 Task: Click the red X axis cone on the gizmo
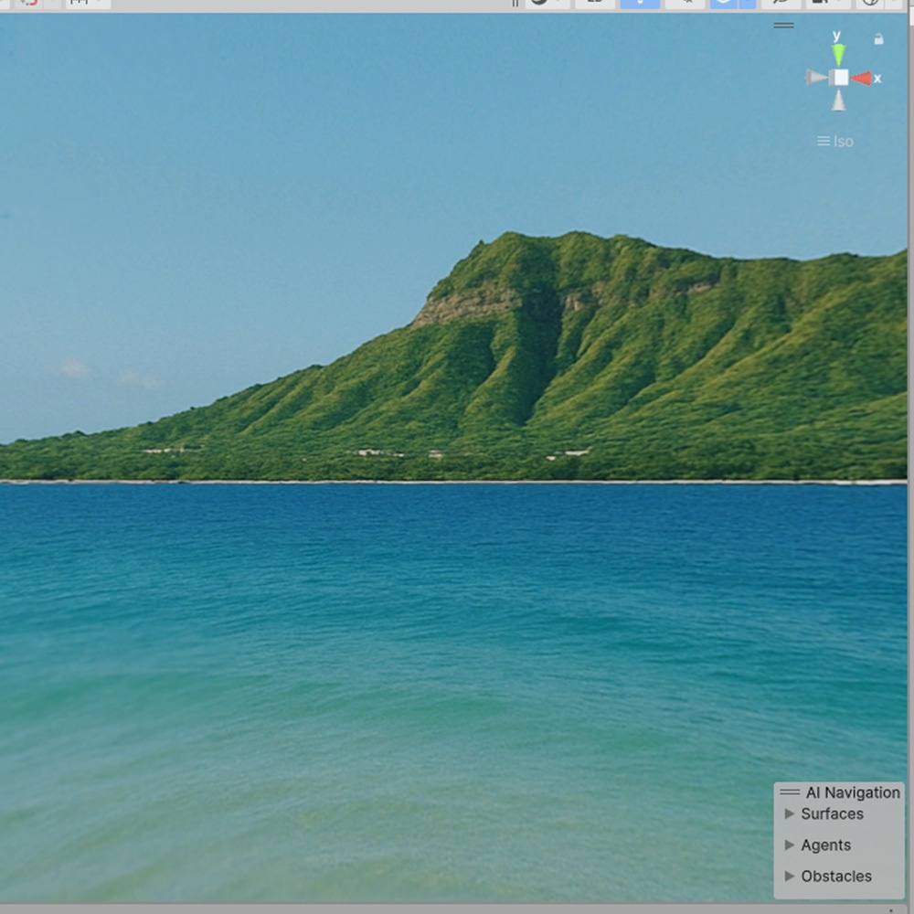coord(861,78)
